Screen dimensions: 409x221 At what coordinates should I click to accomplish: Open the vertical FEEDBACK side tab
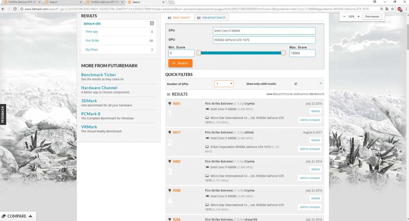3,114
